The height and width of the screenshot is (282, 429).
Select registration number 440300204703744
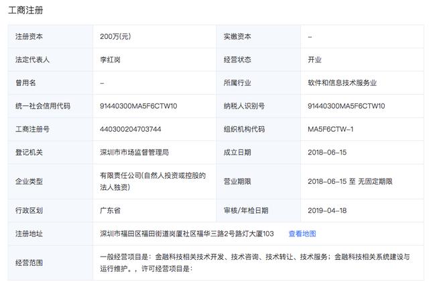[131, 129]
